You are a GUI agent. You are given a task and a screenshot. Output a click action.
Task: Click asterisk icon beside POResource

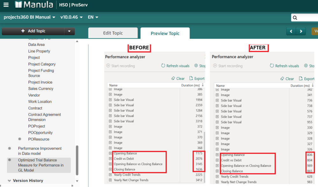20,139
